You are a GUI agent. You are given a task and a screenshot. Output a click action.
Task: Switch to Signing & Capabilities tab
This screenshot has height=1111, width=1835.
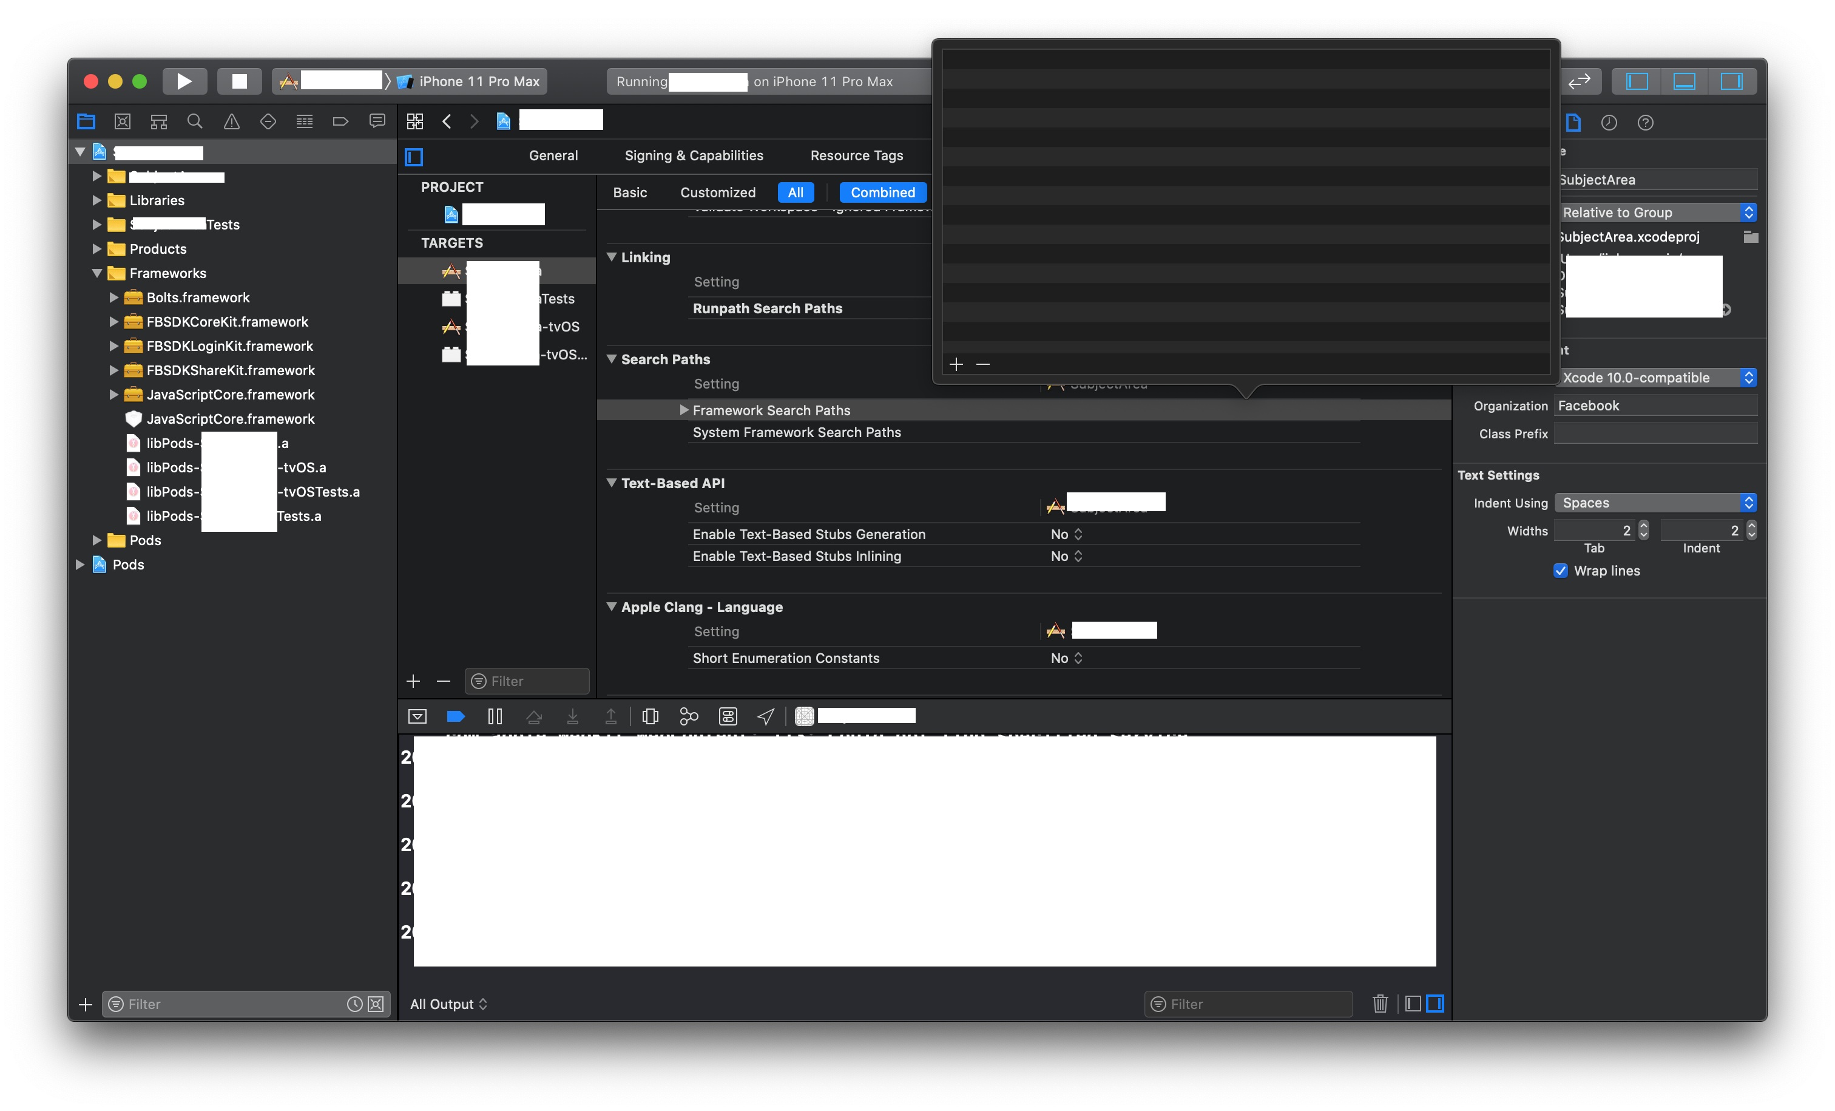(694, 156)
